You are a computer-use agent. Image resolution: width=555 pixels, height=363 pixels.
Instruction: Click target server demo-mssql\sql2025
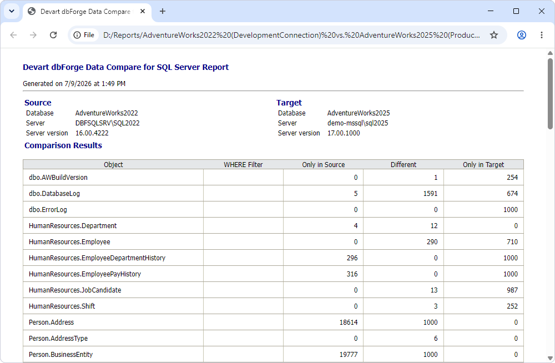pyautogui.click(x=357, y=123)
